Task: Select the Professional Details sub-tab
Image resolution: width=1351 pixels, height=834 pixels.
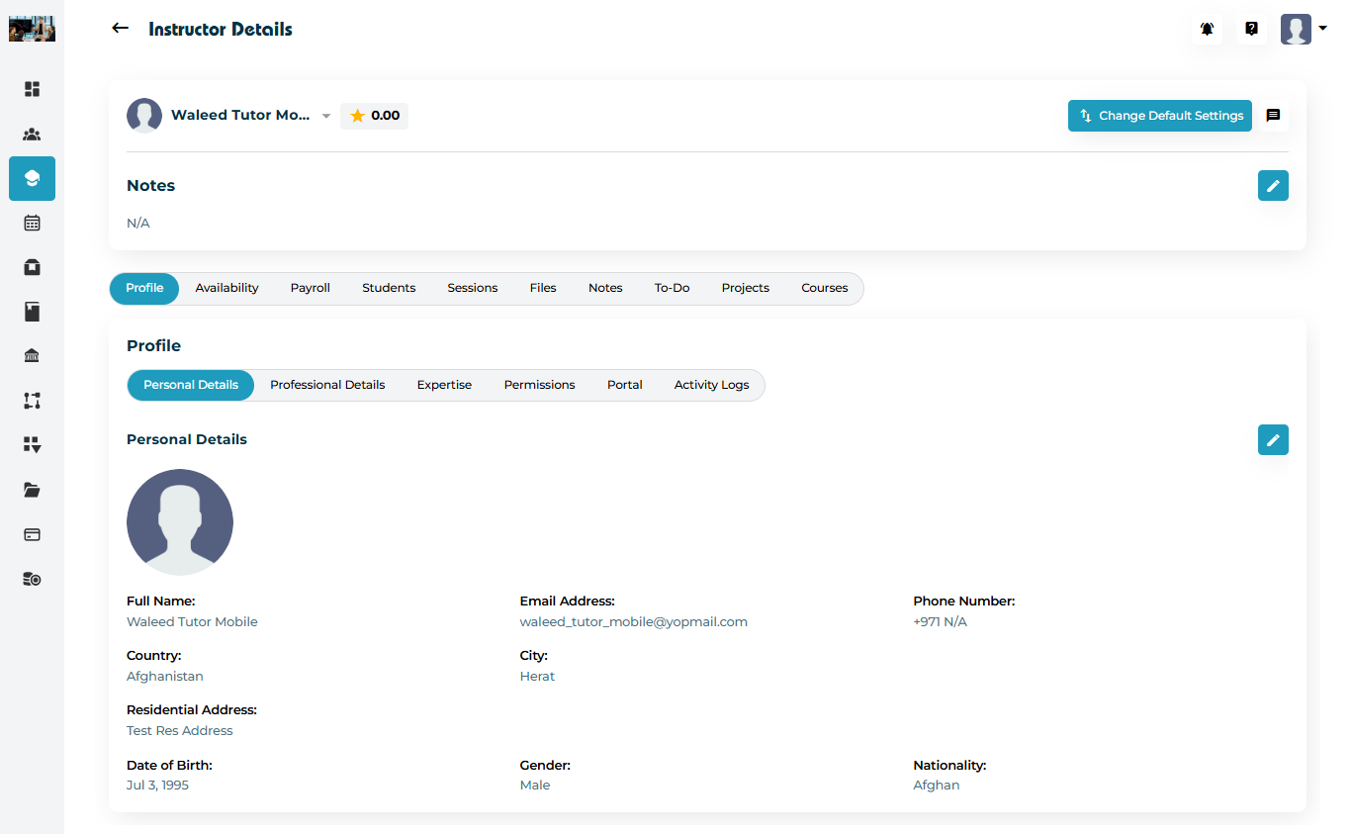Action: click(327, 385)
